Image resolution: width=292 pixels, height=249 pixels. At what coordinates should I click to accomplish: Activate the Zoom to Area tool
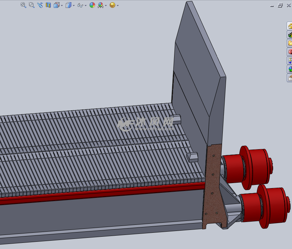(32, 5)
